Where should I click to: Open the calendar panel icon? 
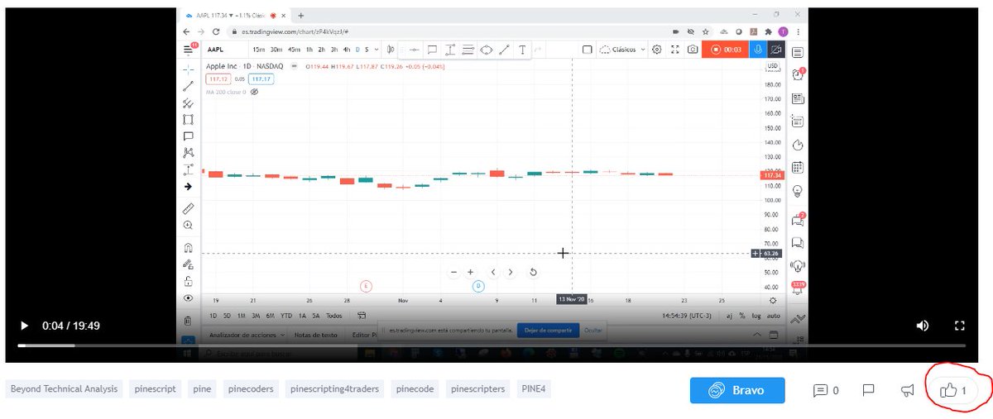click(798, 168)
